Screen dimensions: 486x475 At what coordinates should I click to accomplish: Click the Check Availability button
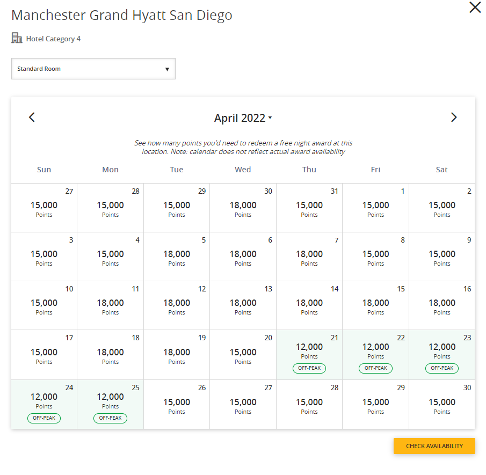tap(434, 446)
